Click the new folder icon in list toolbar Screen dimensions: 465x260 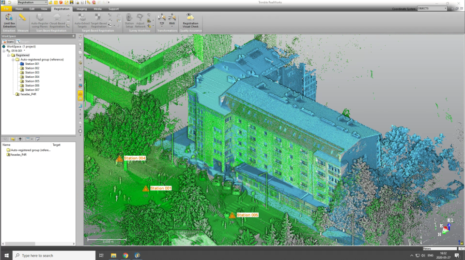click(x=13, y=139)
